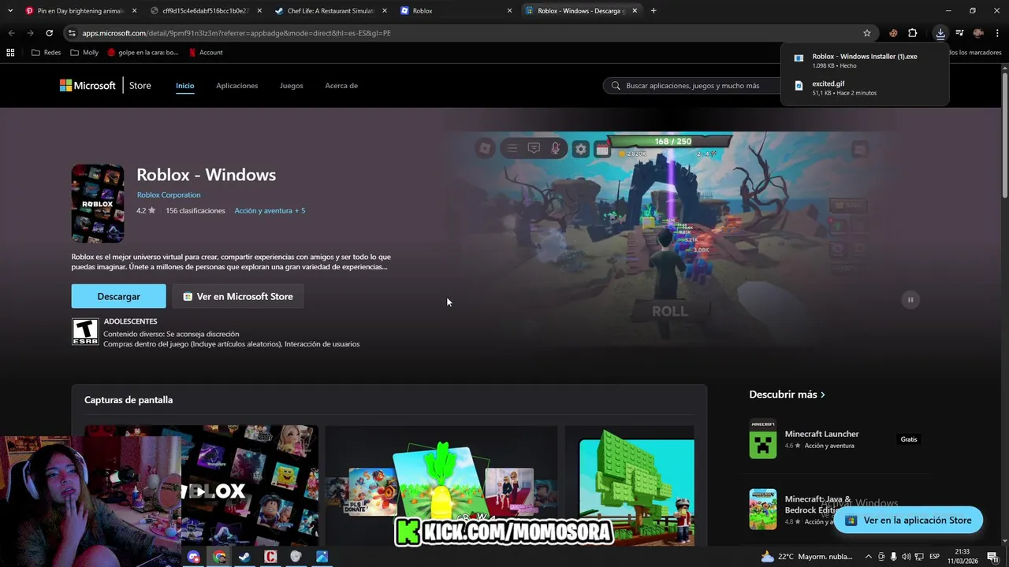The width and height of the screenshot is (1009, 567).
Task: Expand Descubrir más section
Action: point(787,395)
